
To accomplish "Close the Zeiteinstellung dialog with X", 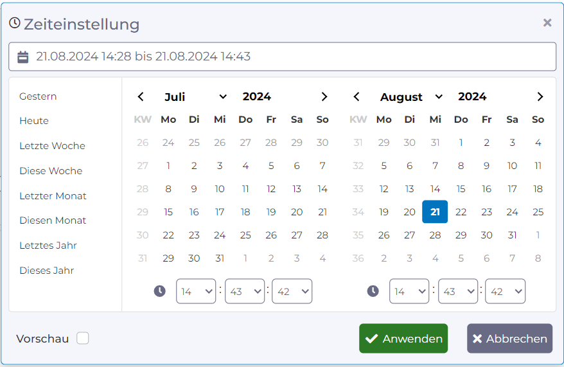I will click(x=547, y=22).
